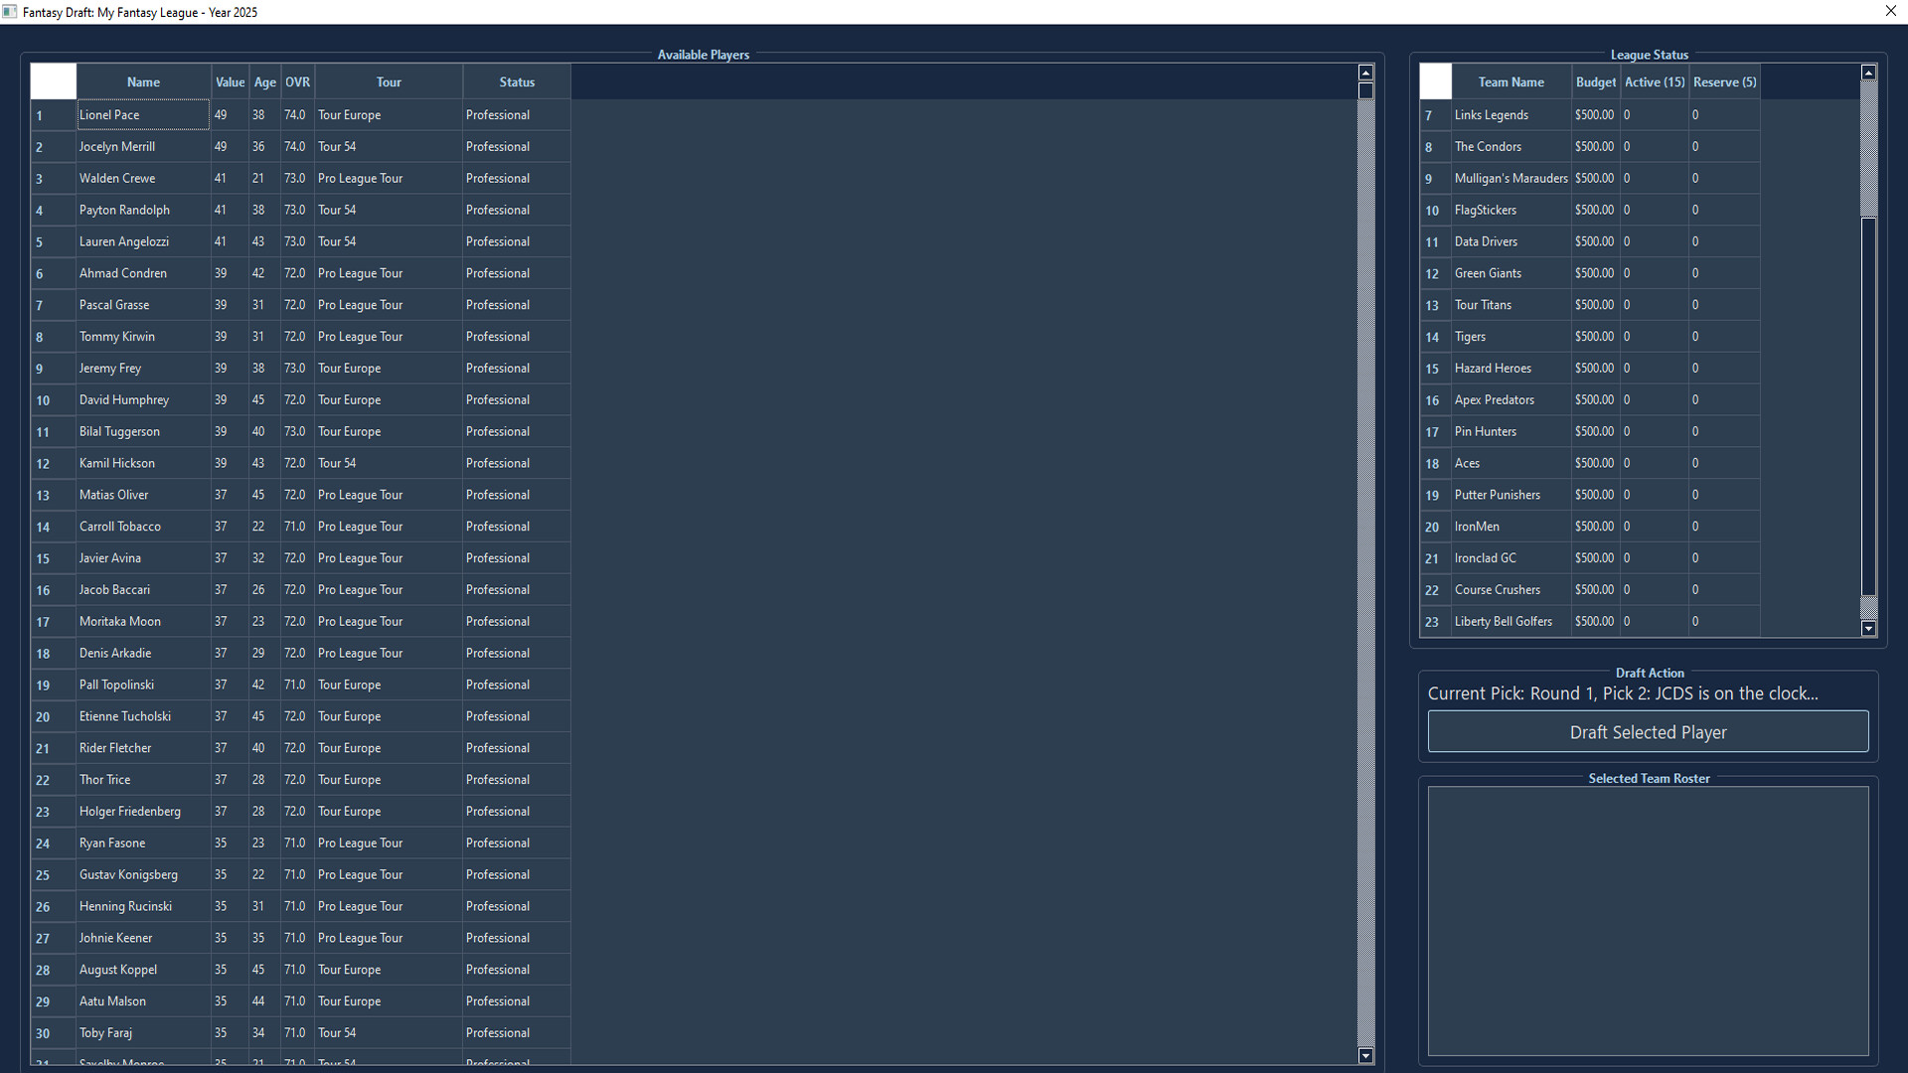1908x1073 pixels.
Task: Click the application icon in the title bar
Action: click(10, 11)
